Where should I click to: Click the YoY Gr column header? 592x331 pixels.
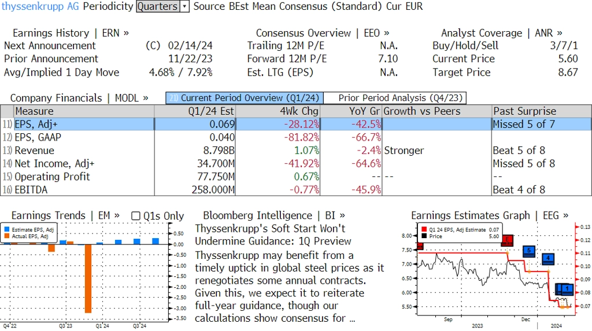coord(351,111)
